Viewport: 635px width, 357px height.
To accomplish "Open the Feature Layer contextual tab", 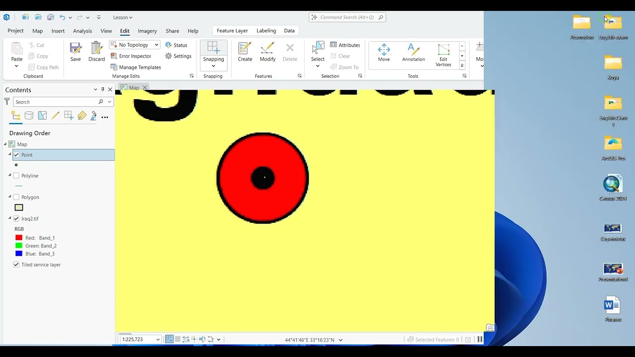I will pyautogui.click(x=232, y=31).
